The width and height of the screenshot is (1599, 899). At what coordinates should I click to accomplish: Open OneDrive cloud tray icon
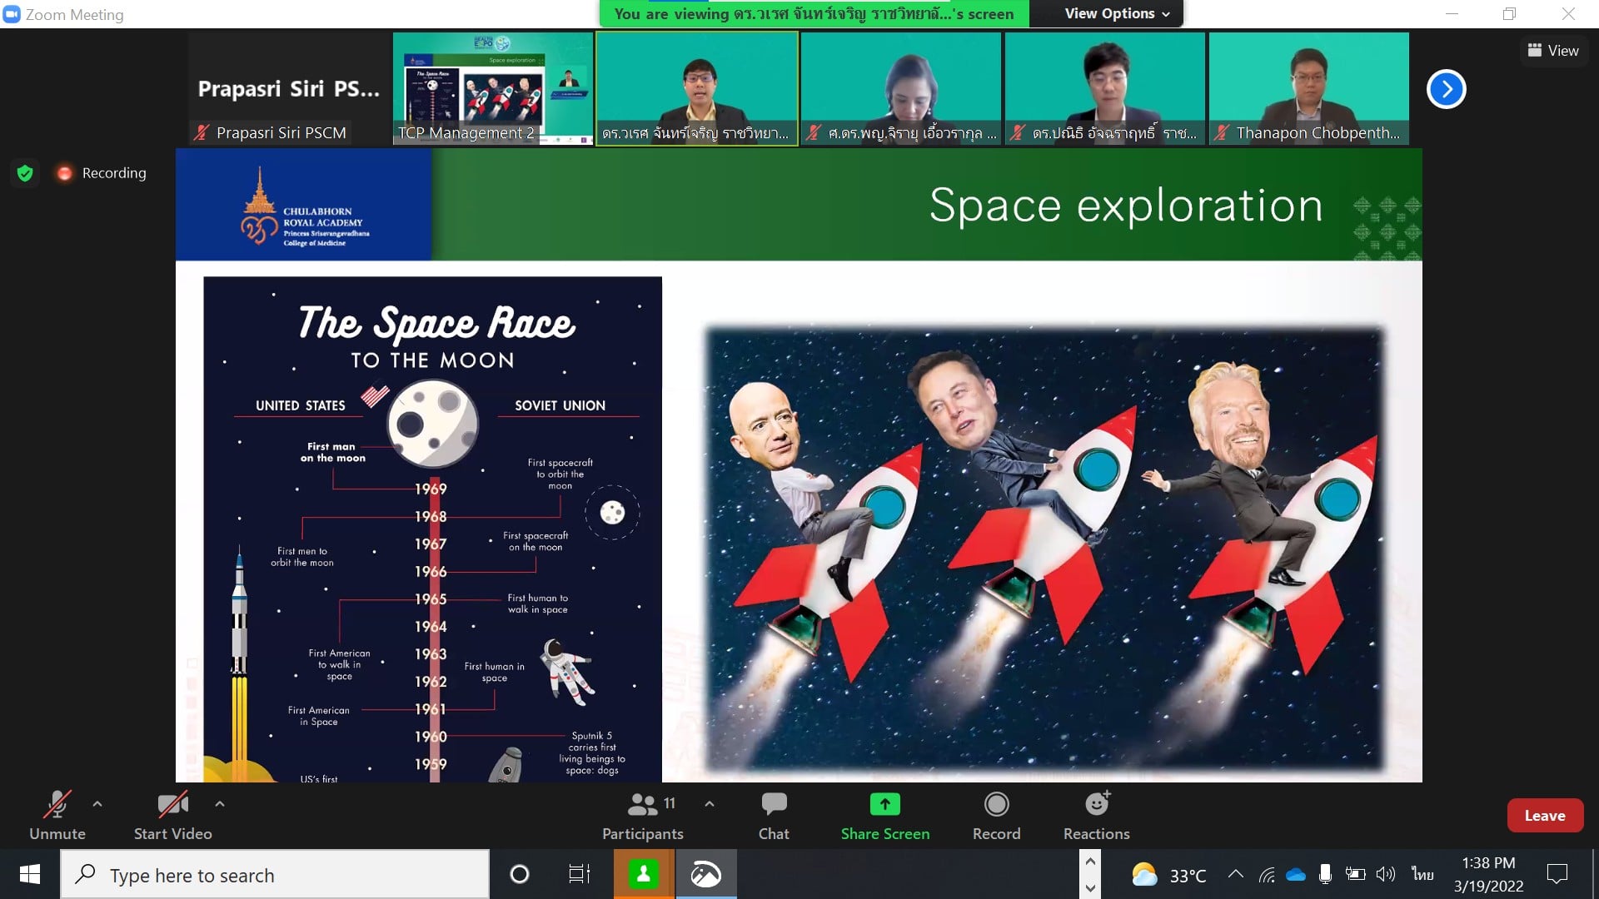[x=1296, y=874]
